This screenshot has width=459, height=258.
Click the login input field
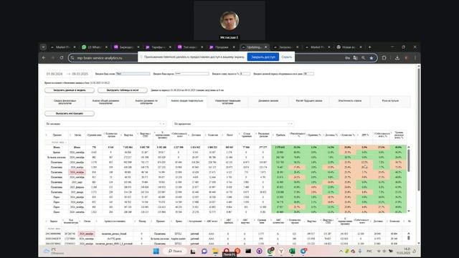tap(133, 74)
